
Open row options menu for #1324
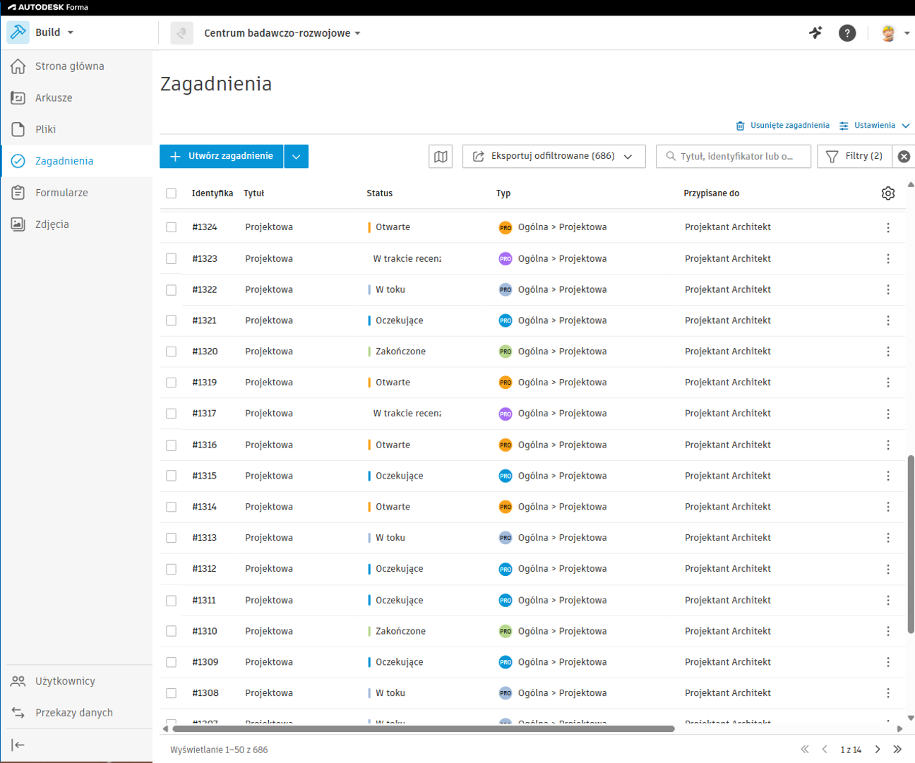(x=888, y=227)
